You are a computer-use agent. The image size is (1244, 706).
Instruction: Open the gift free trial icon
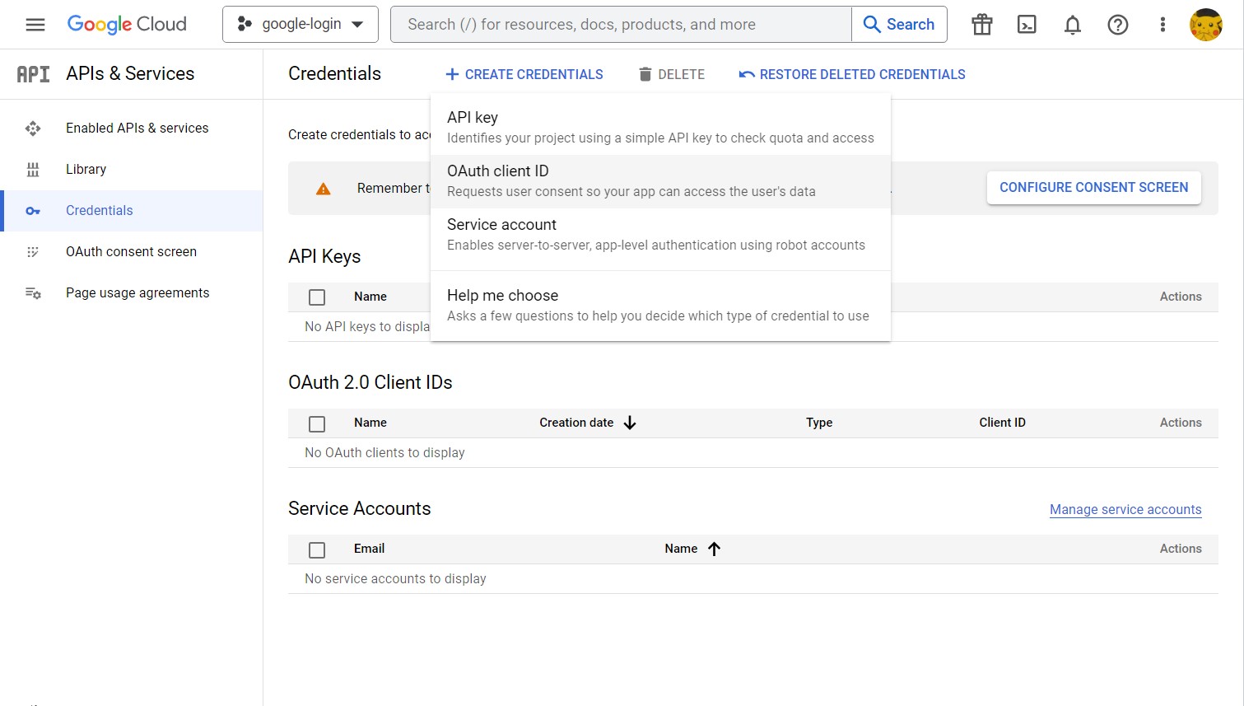[x=982, y=25]
